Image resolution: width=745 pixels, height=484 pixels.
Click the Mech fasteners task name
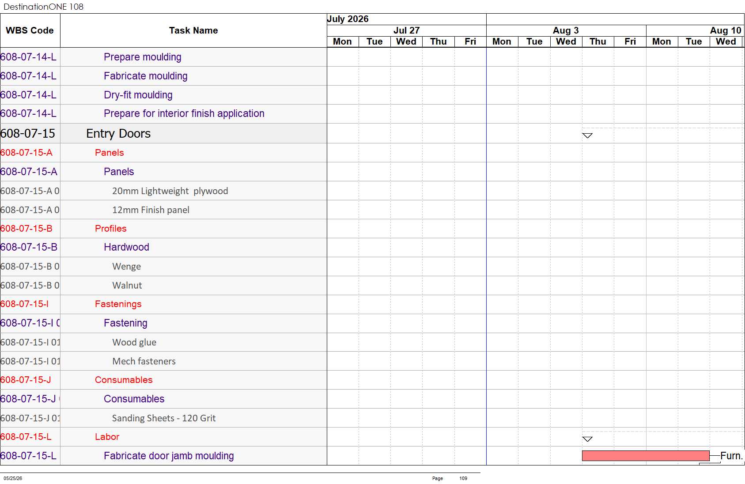click(144, 361)
